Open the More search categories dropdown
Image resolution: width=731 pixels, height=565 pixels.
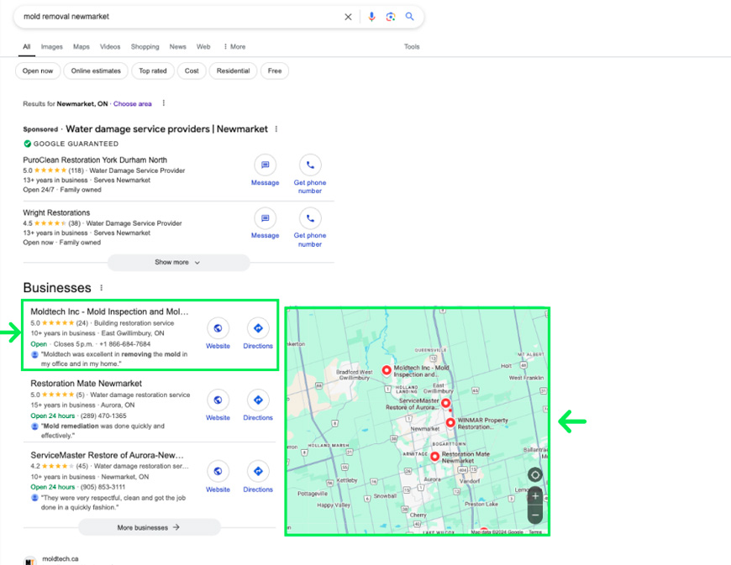[234, 47]
